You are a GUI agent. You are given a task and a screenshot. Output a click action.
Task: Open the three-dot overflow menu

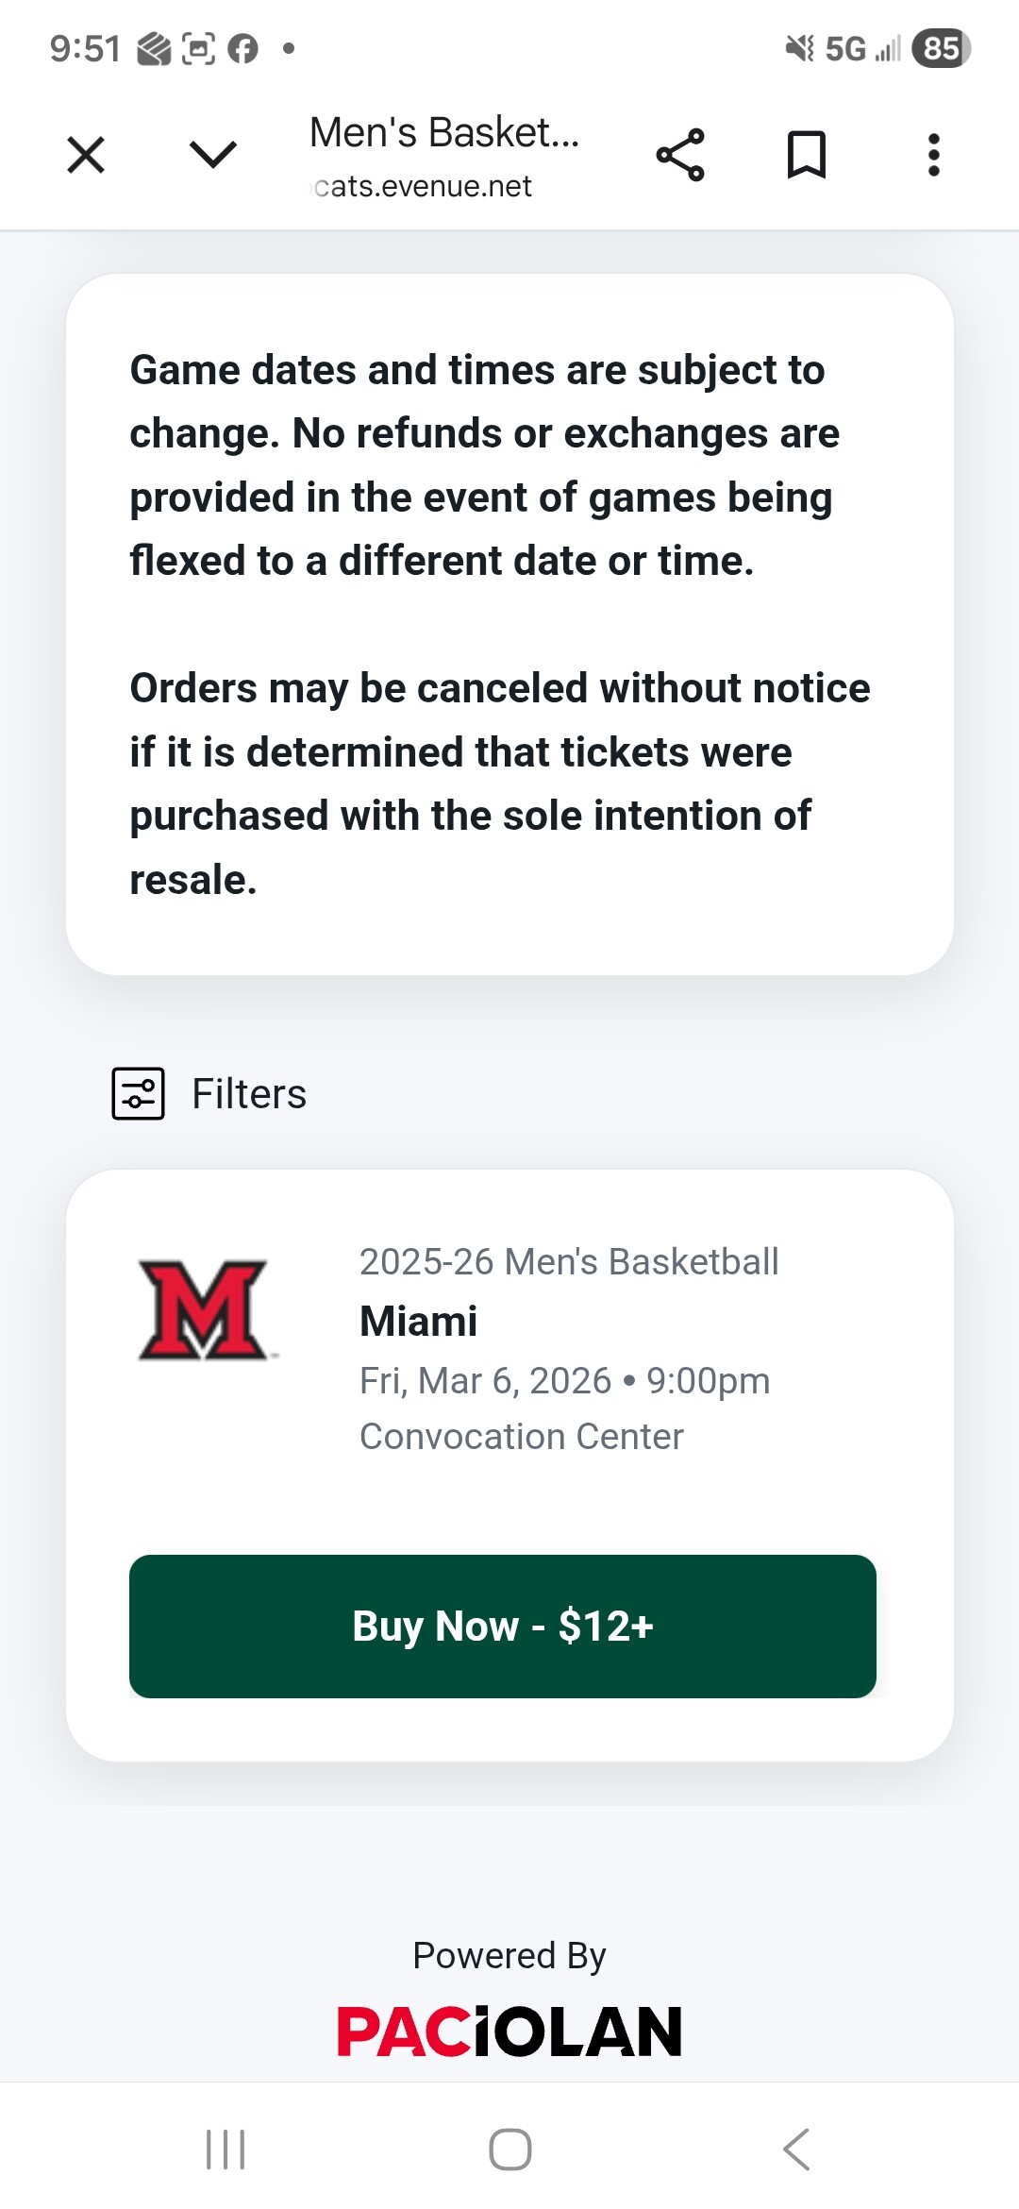tap(933, 155)
